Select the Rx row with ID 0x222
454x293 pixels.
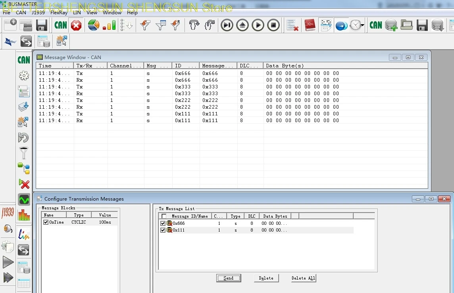click(x=232, y=107)
